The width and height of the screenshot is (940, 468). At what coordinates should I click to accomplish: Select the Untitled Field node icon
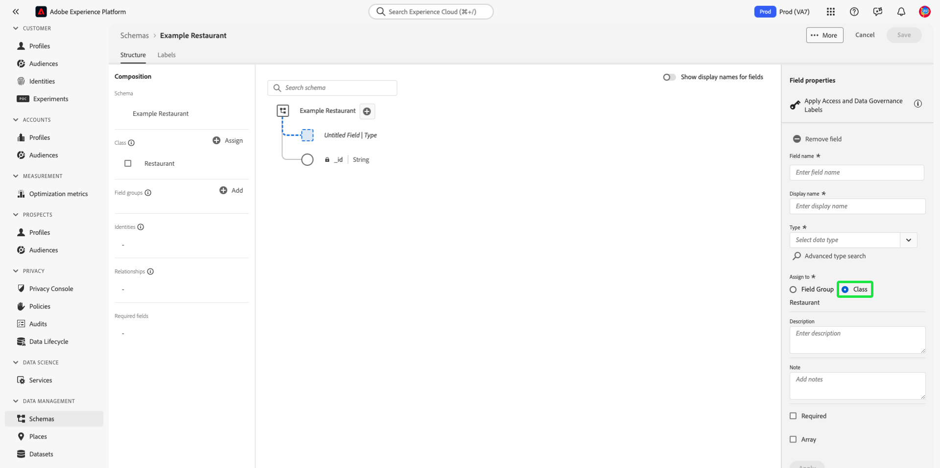(307, 135)
